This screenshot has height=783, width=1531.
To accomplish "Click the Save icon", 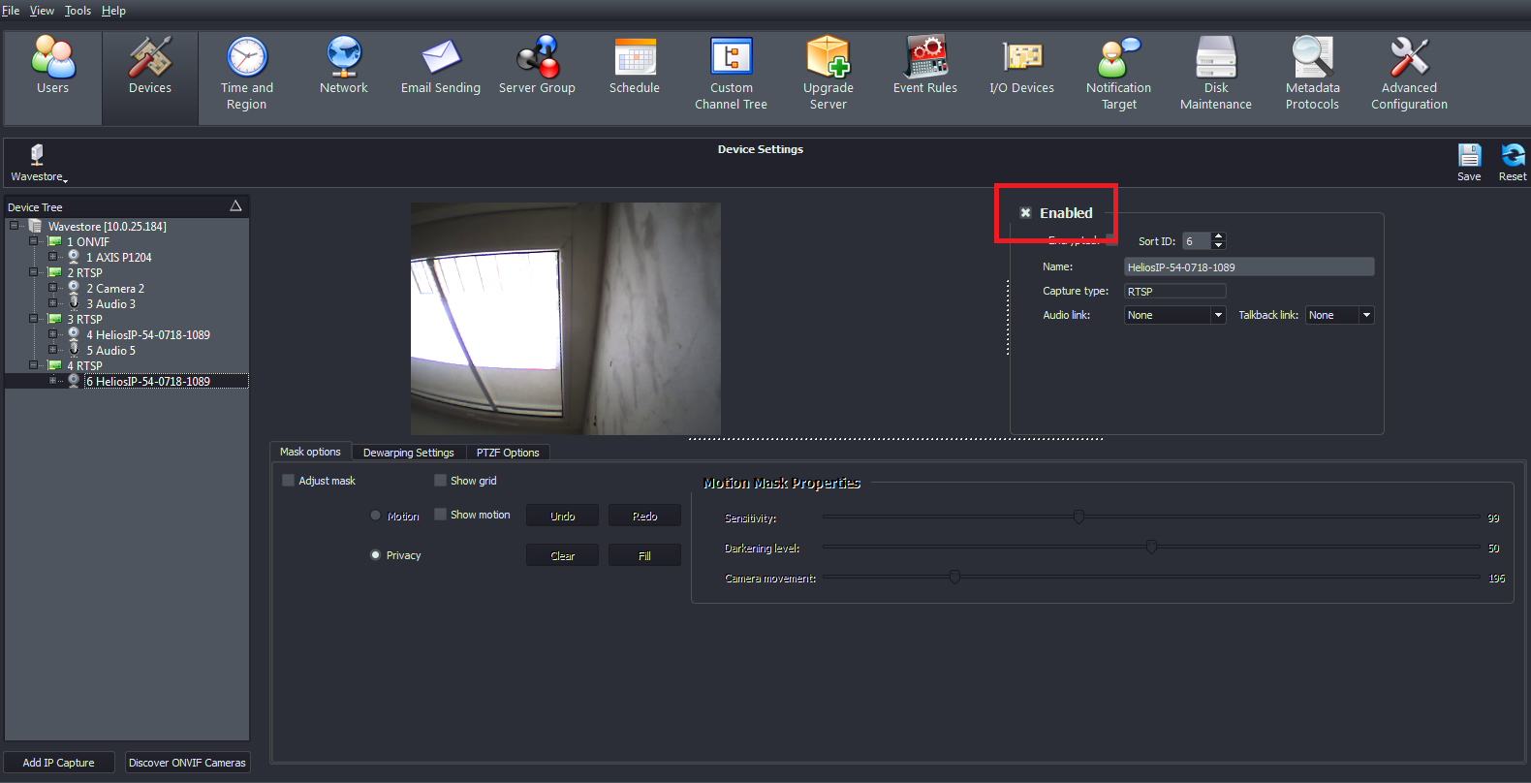I will (x=1469, y=161).
